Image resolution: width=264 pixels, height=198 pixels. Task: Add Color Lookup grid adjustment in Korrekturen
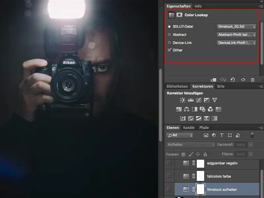pos(218,109)
